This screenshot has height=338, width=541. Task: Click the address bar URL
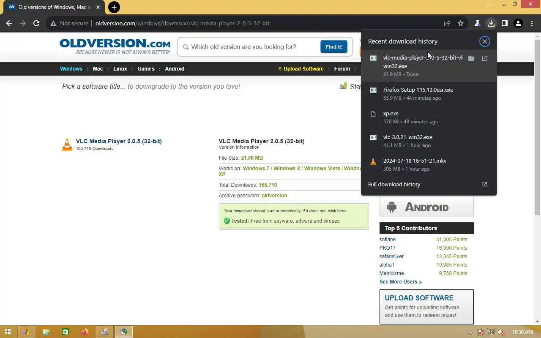coord(182,23)
